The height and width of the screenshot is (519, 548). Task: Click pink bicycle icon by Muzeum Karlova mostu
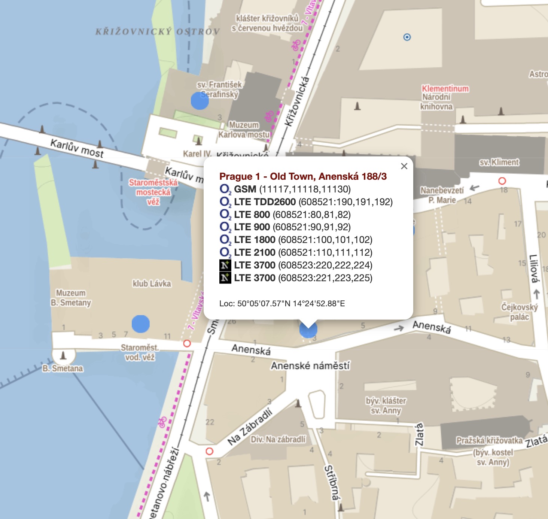coord(269,116)
